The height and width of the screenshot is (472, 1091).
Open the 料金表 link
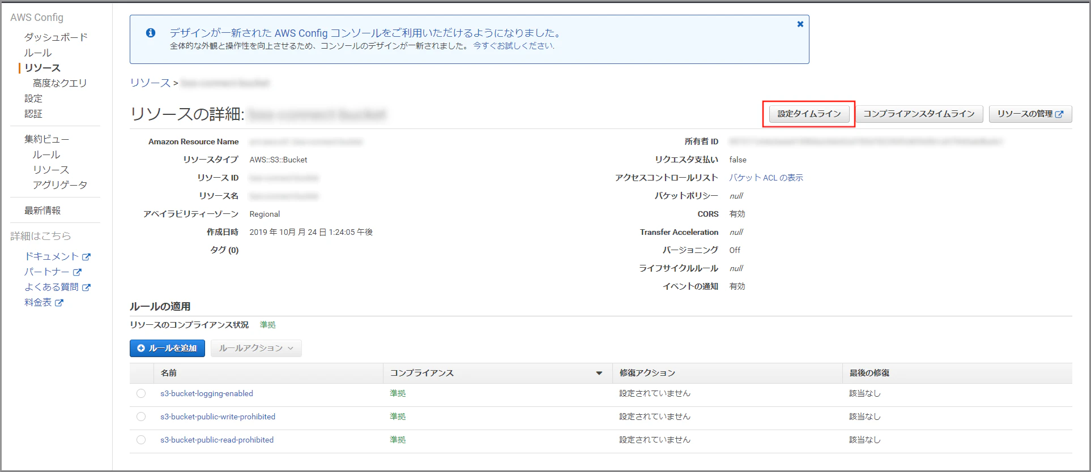tap(38, 303)
